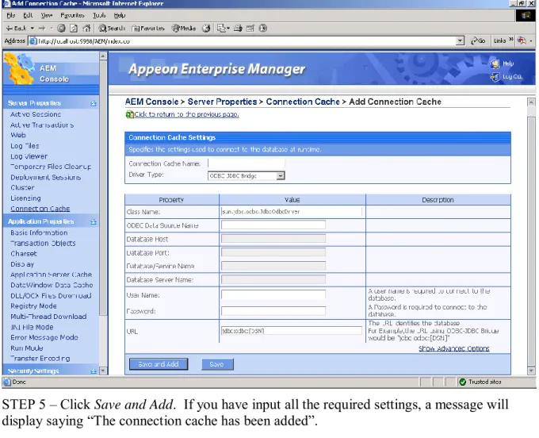Open Charset in sidebar

[x=23, y=254]
